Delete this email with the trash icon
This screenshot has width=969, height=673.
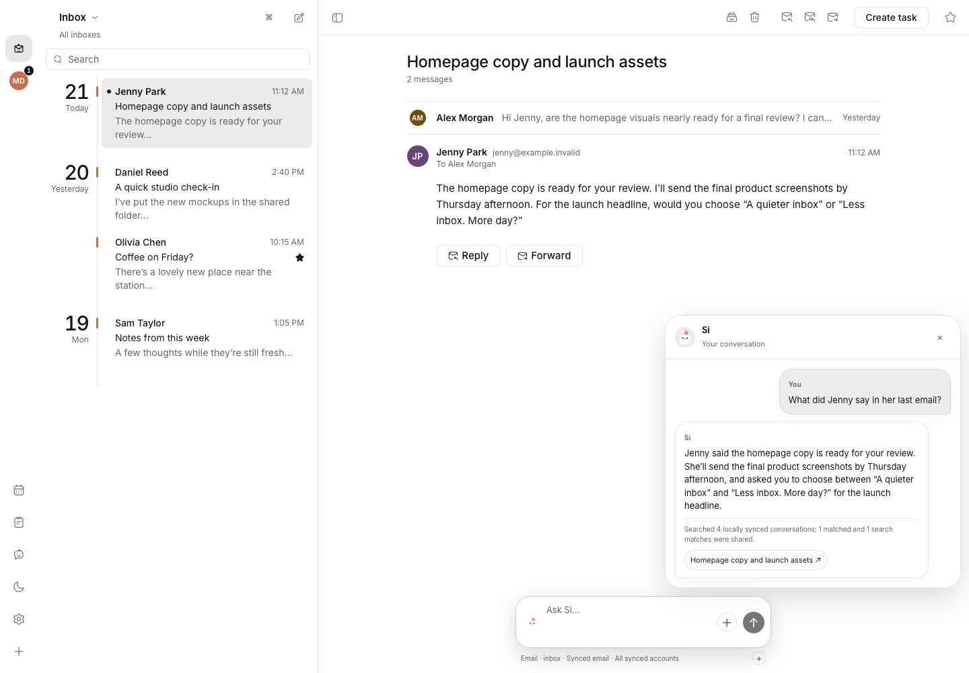[755, 17]
